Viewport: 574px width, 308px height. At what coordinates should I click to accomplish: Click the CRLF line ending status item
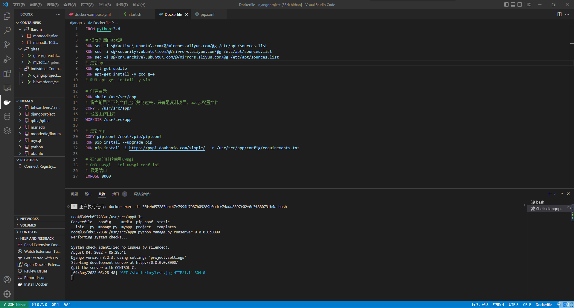pos(527,305)
